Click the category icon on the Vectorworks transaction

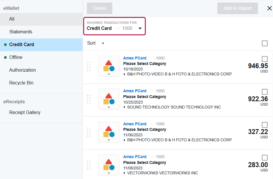point(109,165)
